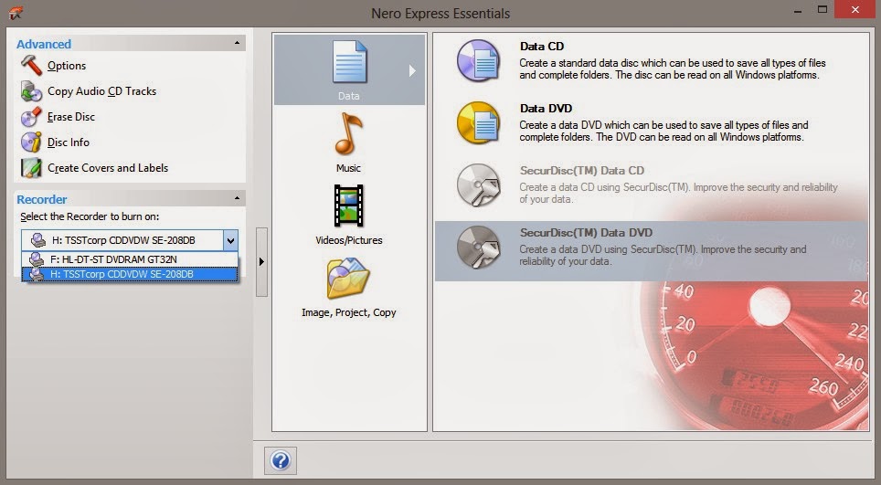Click the Create Covers and Labels icon
This screenshot has width=881, height=485.
tap(31, 168)
